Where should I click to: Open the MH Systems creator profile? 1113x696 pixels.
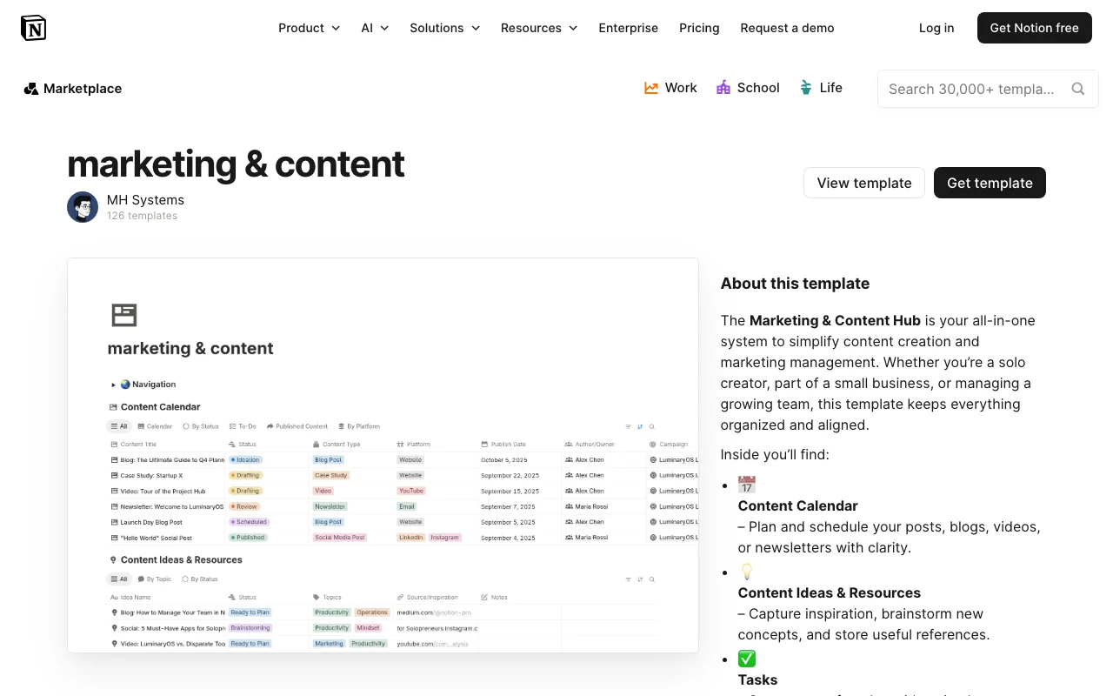[x=145, y=200]
